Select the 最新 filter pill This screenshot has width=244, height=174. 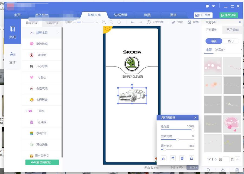tap(214, 41)
